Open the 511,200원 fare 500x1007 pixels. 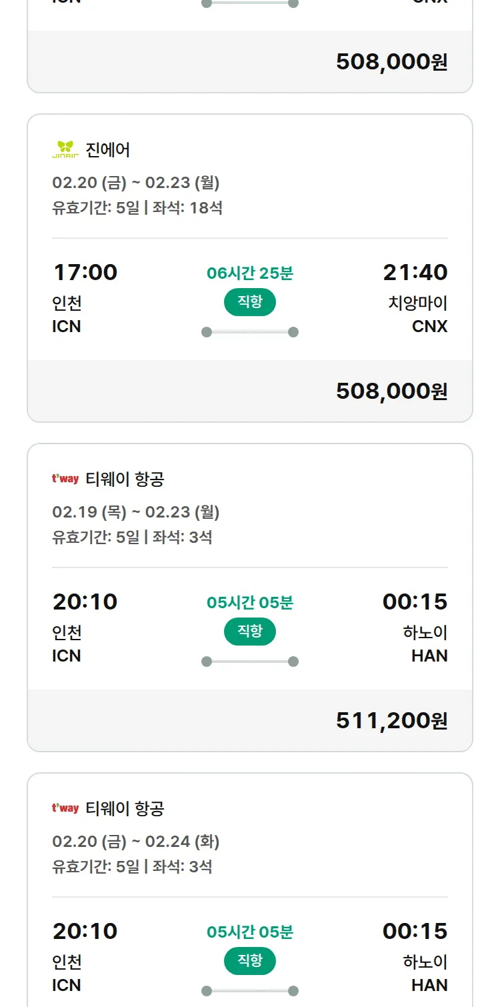pos(391,720)
